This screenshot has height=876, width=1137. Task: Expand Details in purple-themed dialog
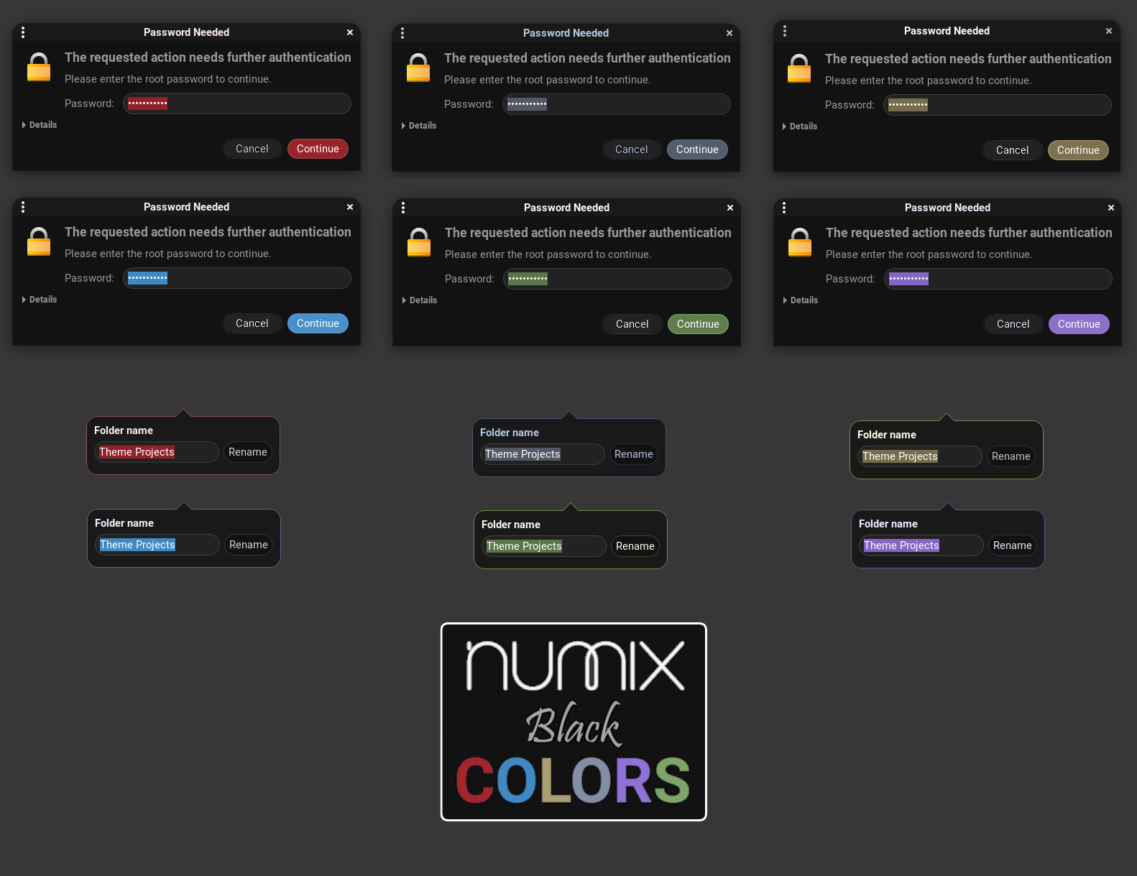point(801,300)
